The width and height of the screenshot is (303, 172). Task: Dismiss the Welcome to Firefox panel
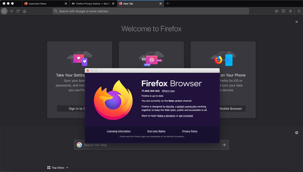[x=297, y=22]
